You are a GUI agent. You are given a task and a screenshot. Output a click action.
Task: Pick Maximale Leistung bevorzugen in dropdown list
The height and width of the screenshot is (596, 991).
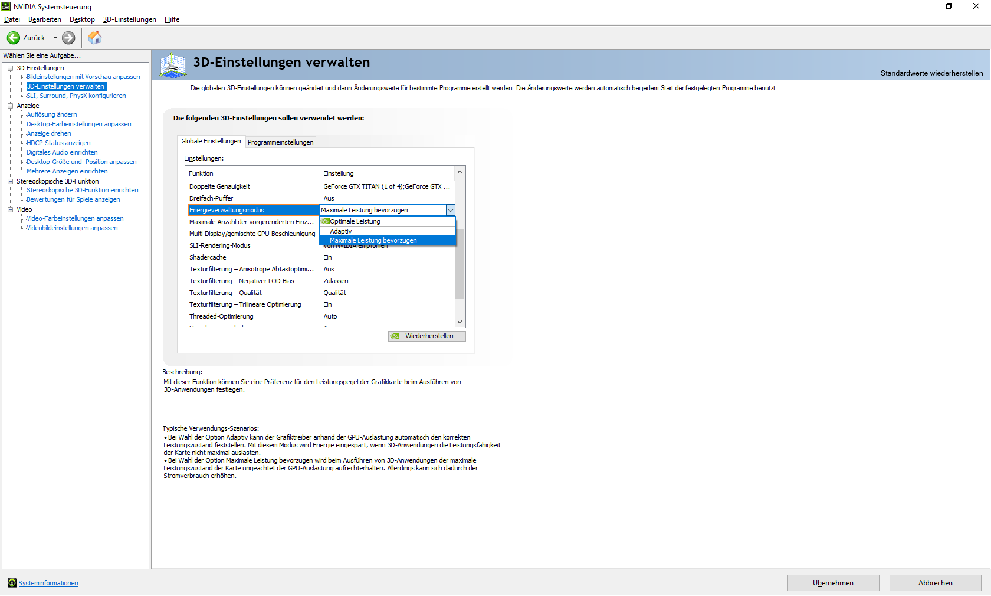(x=388, y=240)
